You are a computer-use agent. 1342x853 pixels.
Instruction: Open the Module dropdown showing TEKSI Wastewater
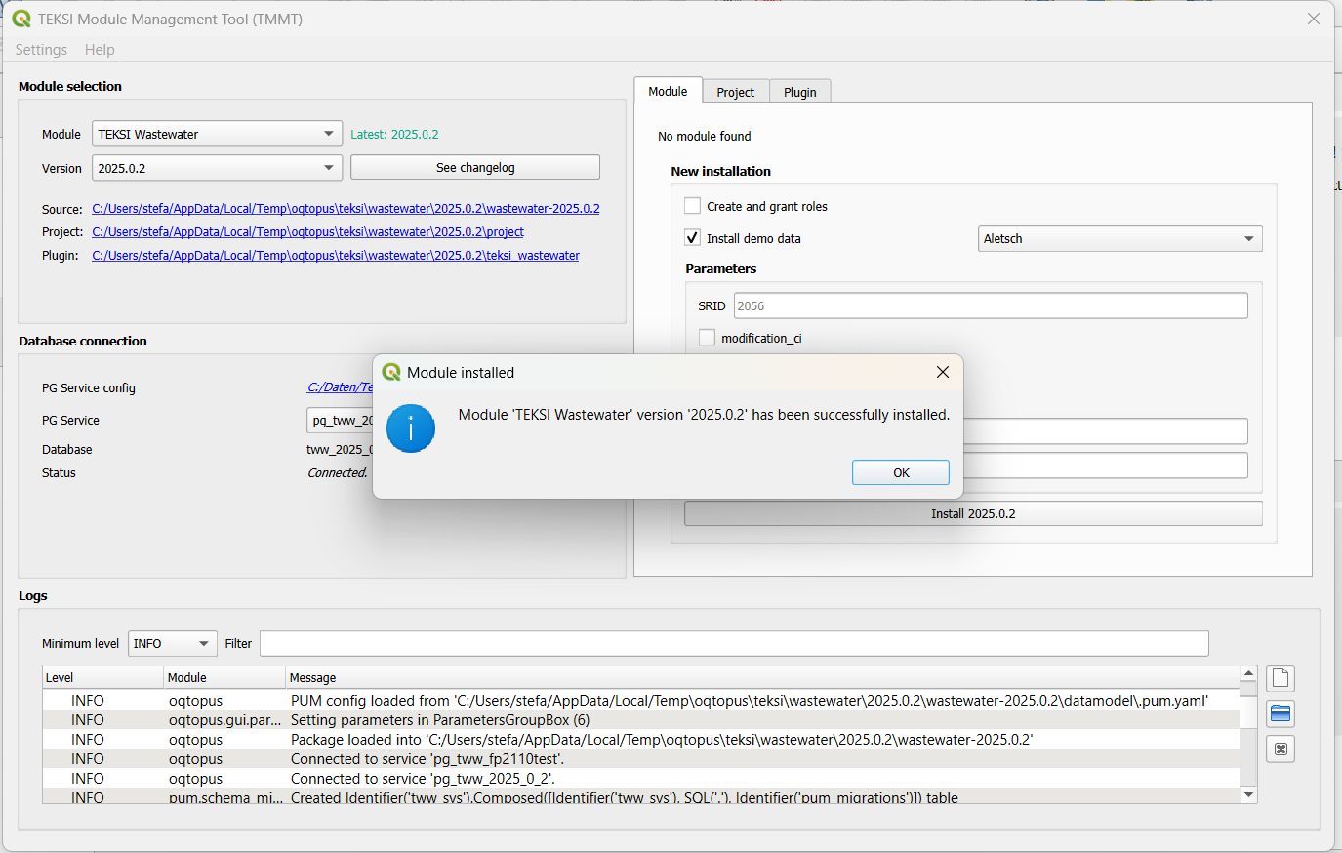[x=217, y=134]
